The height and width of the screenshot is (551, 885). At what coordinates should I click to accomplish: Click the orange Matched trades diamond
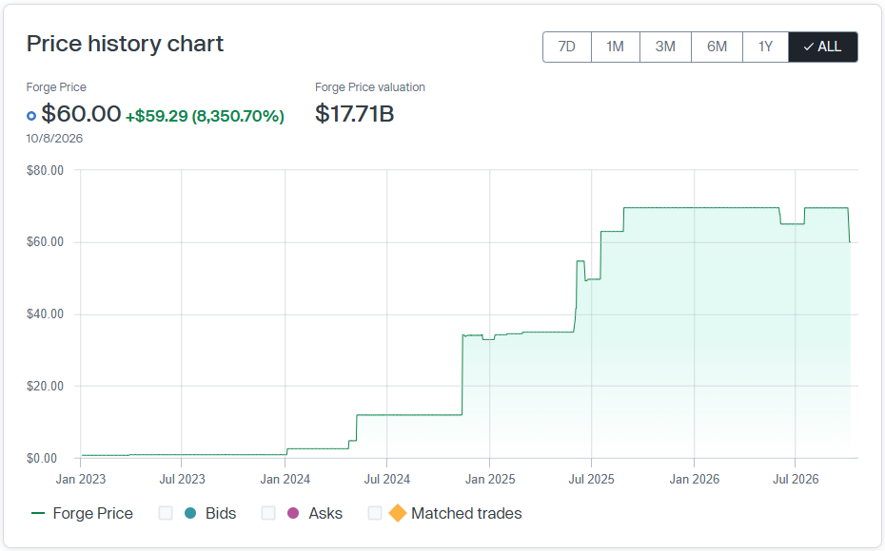(x=398, y=513)
